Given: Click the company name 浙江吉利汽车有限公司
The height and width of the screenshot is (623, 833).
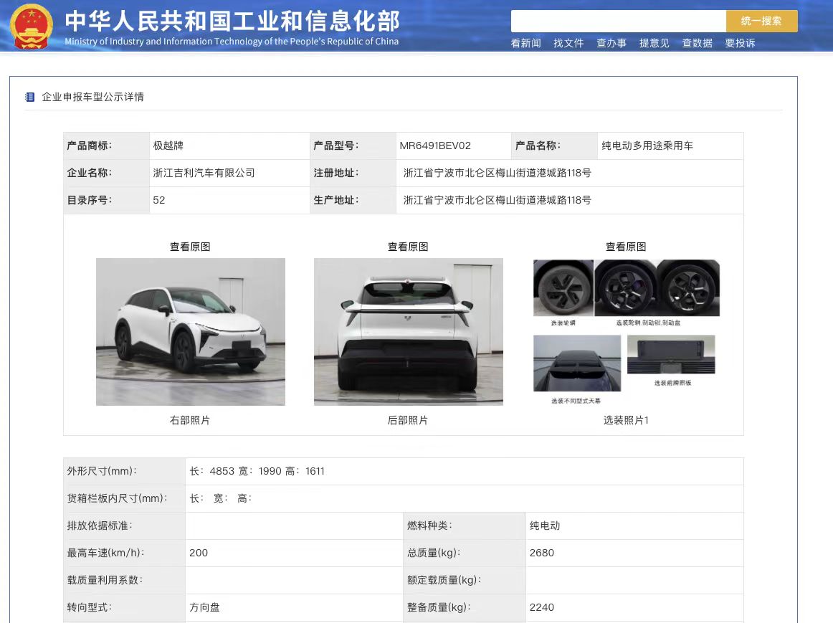Looking at the screenshot, I should (x=204, y=173).
